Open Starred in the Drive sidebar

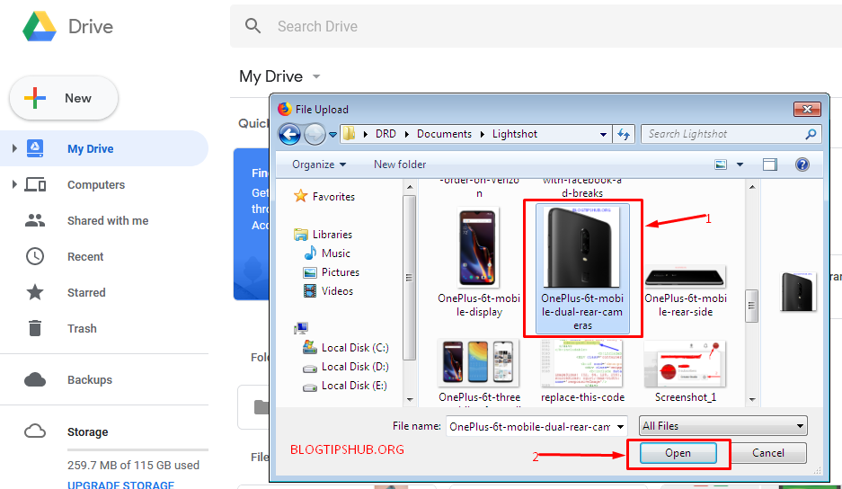[x=86, y=293]
